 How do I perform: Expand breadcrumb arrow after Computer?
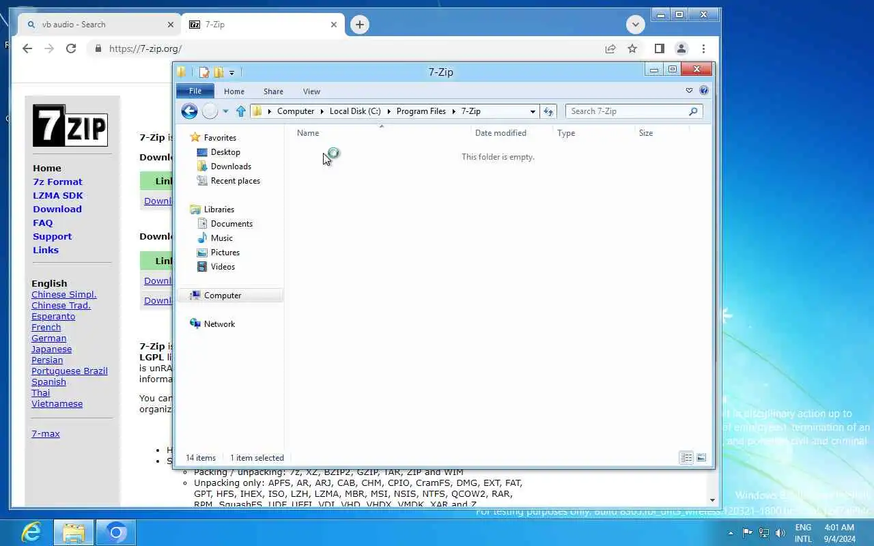(322, 111)
